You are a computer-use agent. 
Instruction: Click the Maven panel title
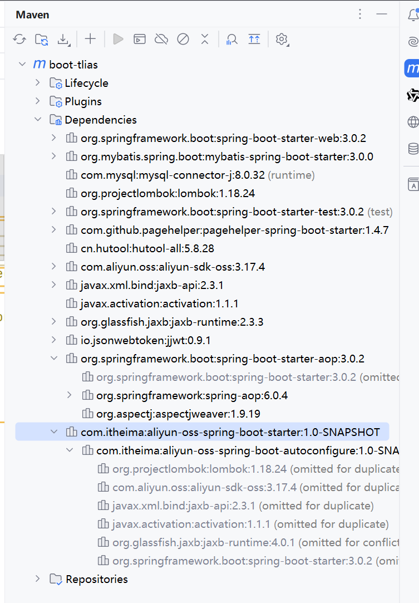(x=32, y=14)
